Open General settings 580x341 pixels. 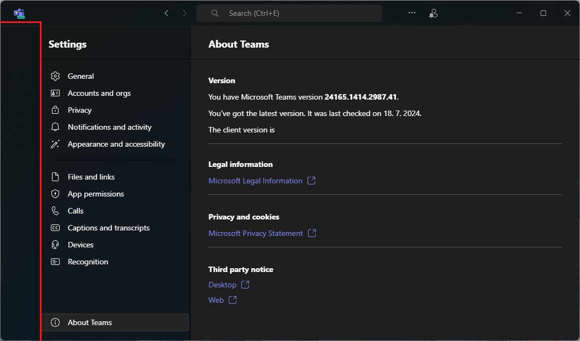(80, 76)
